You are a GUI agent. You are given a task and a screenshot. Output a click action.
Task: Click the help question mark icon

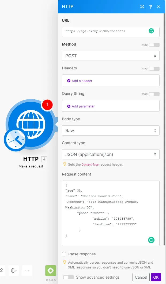coord(150,7)
